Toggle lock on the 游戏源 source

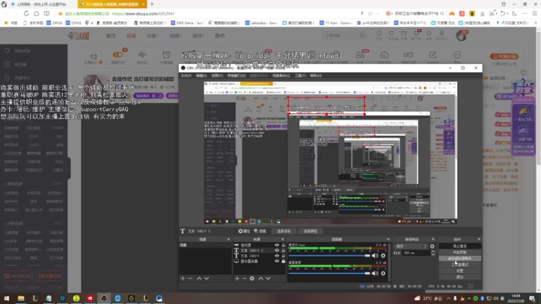tap(283, 245)
